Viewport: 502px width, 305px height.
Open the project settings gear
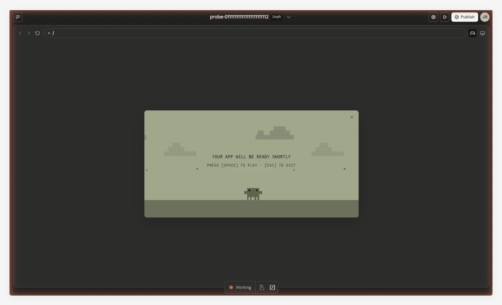pos(433,17)
